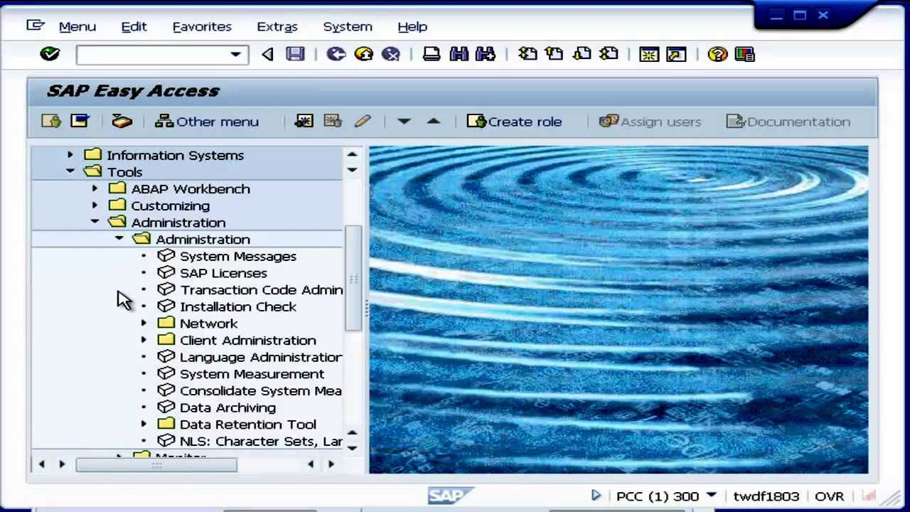Click the SAP Menu icon

80,122
